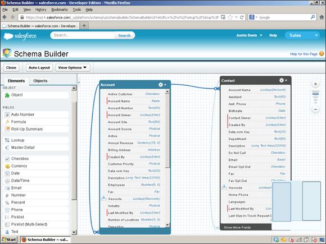Open the Help link in header

coord(273,35)
